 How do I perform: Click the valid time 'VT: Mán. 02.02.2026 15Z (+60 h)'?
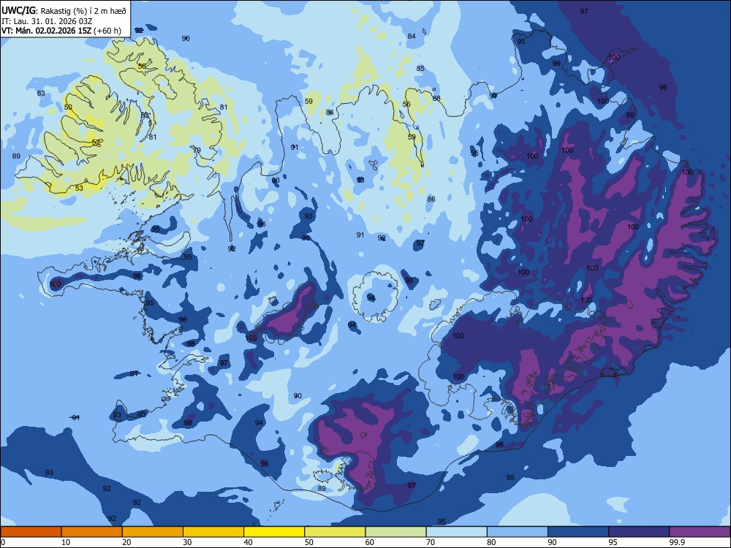61,31
